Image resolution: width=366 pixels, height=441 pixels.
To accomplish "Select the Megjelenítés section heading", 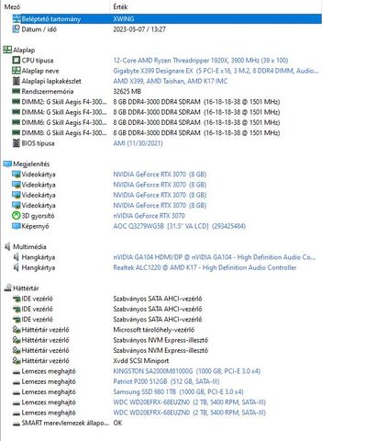I will tap(31, 164).
